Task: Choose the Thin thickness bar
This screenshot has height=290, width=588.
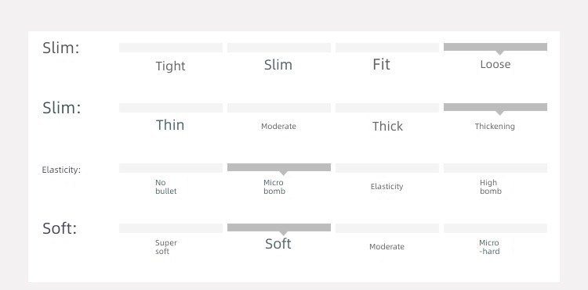Action: pos(171,108)
